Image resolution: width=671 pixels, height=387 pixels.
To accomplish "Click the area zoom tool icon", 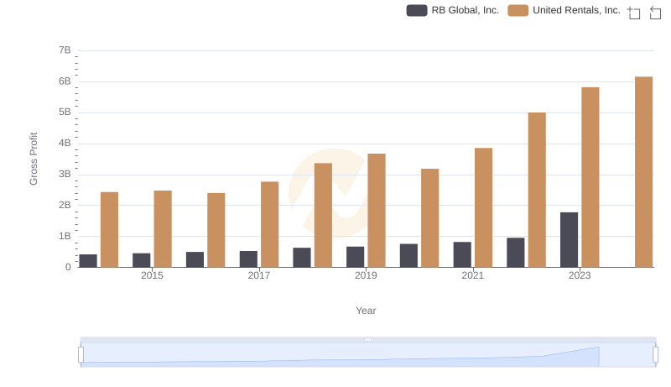I will (x=634, y=13).
